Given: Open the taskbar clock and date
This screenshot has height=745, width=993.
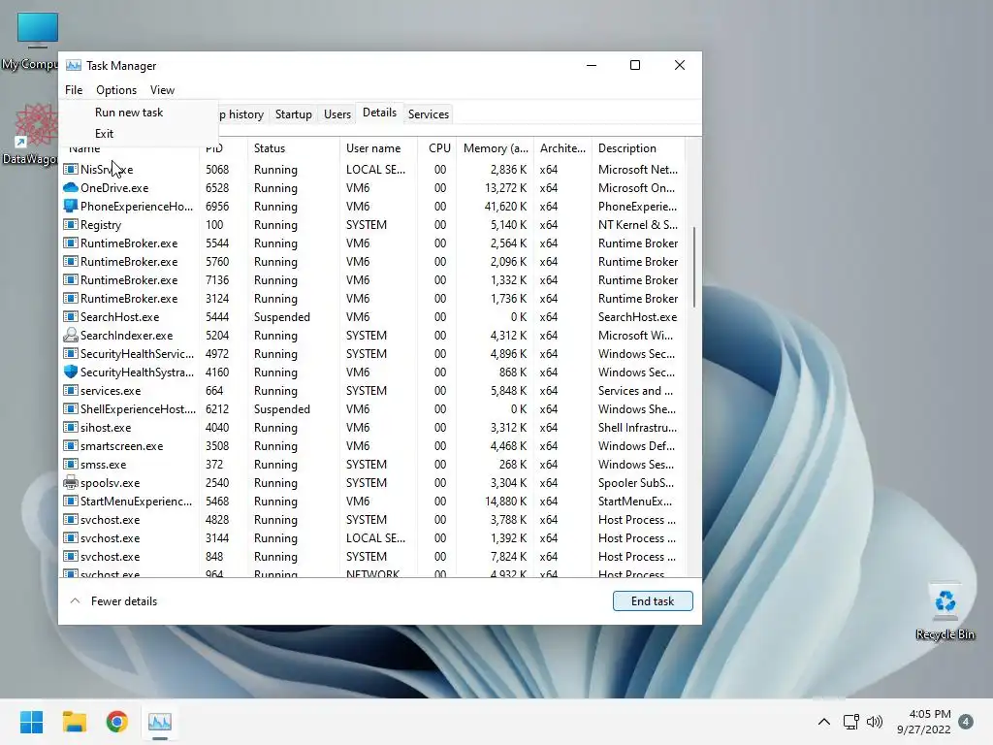Looking at the screenshot, I should point(923,722).
